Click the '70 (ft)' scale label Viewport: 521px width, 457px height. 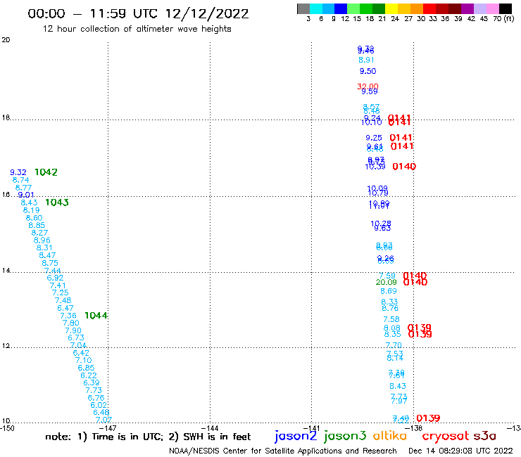pos(503,19)
